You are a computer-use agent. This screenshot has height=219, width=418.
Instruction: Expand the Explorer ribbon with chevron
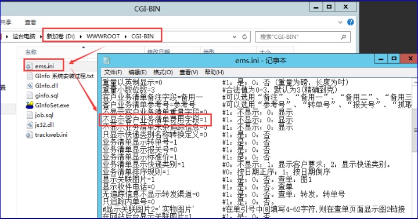[x=340, y=22]
